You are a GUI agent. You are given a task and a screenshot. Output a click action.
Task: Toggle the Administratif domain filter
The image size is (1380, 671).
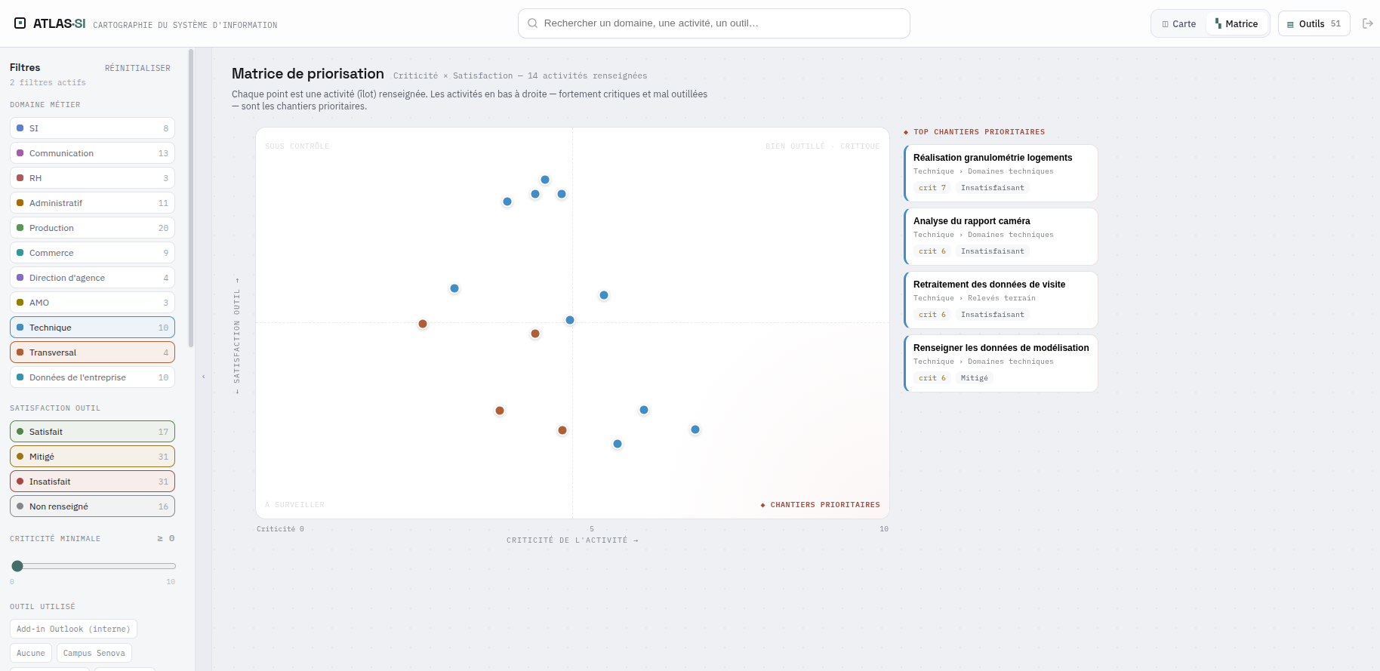92,203
